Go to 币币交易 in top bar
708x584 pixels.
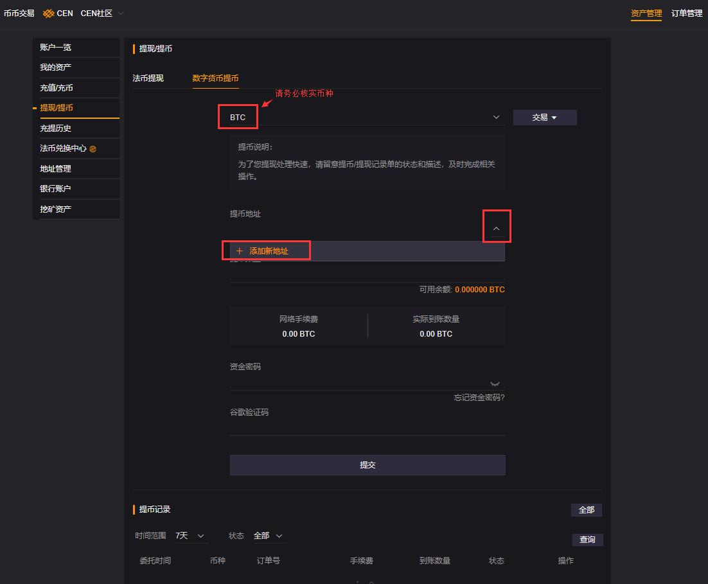tap(19, 13)
